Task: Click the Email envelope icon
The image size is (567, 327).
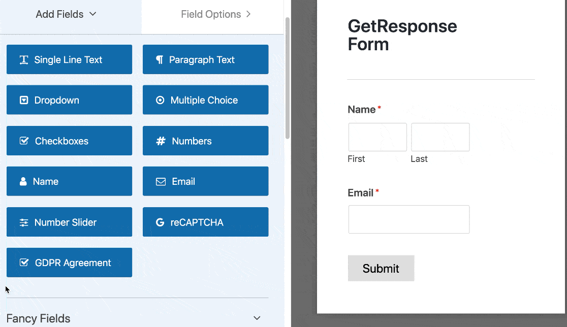Action: tap(161, 182)
